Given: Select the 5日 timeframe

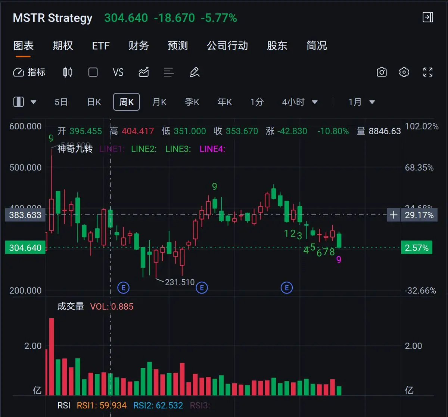Looking at the screenshot, I should pyautogui.click(x=61, y=102).
